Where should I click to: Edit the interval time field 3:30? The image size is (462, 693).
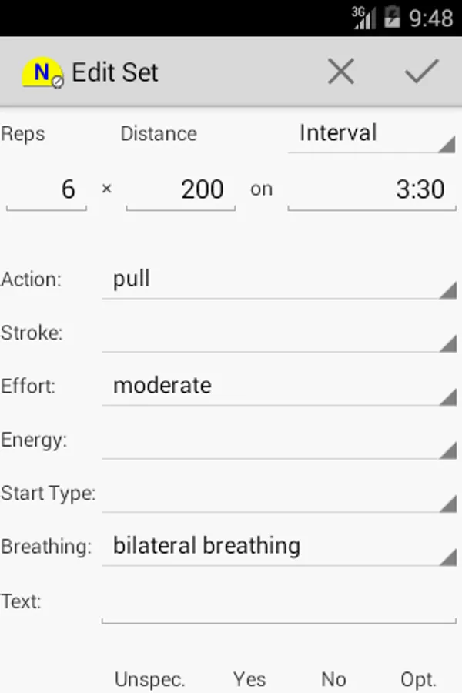[x=372, y=189]
